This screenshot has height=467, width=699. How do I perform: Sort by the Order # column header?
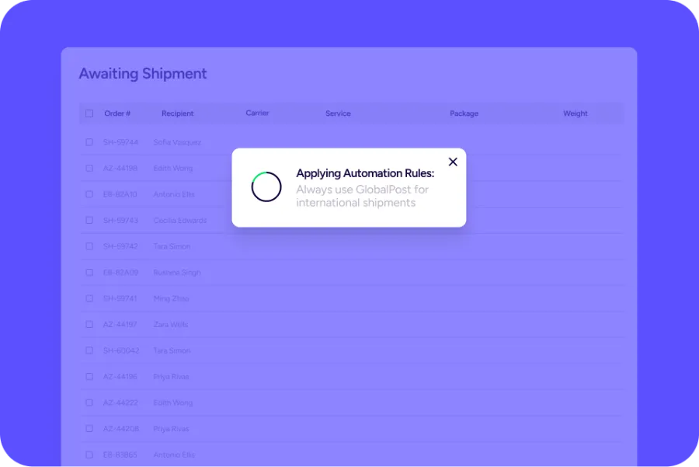click(x=117, y=113)
